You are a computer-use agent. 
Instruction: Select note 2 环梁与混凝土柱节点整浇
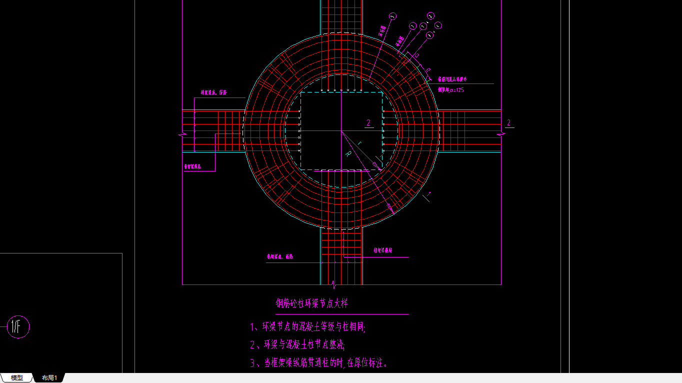(297, 345)
